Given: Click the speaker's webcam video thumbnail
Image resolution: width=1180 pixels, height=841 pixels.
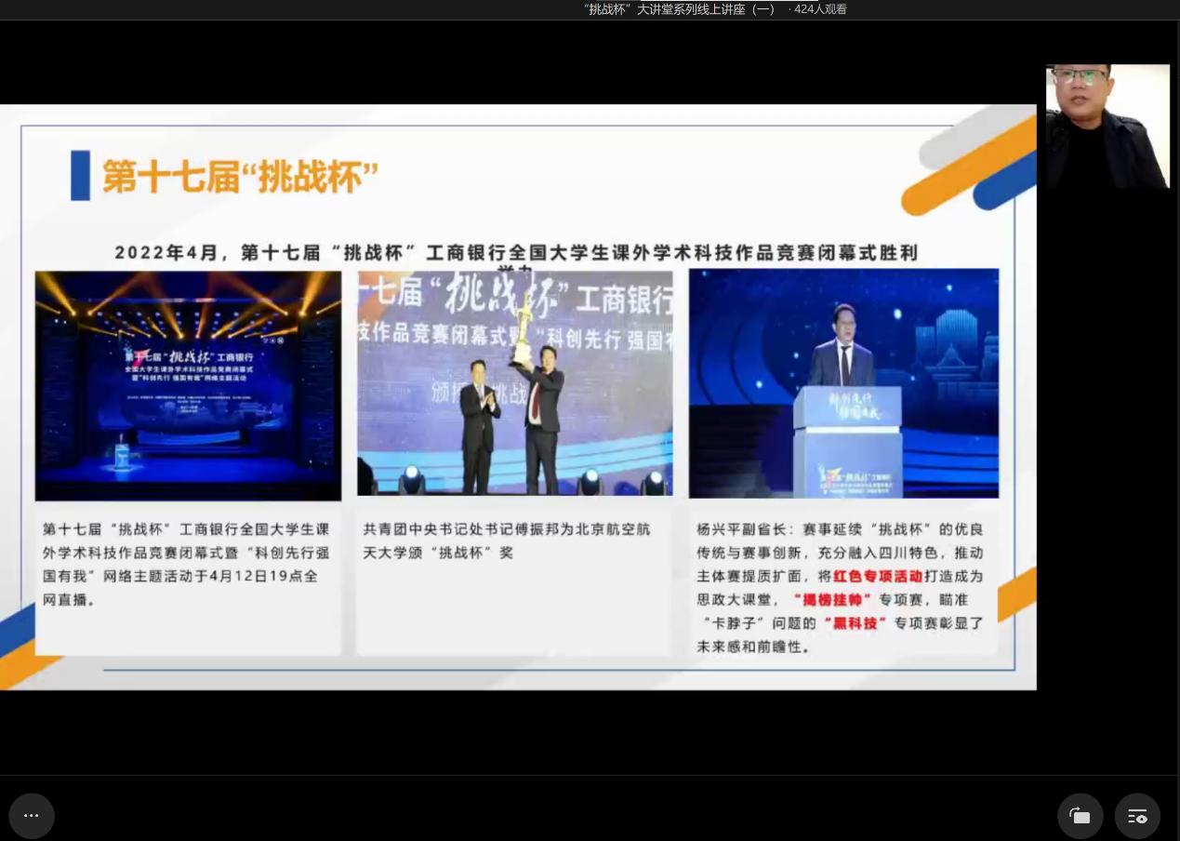Looking at the screenshot, I should click(1107, 127).
